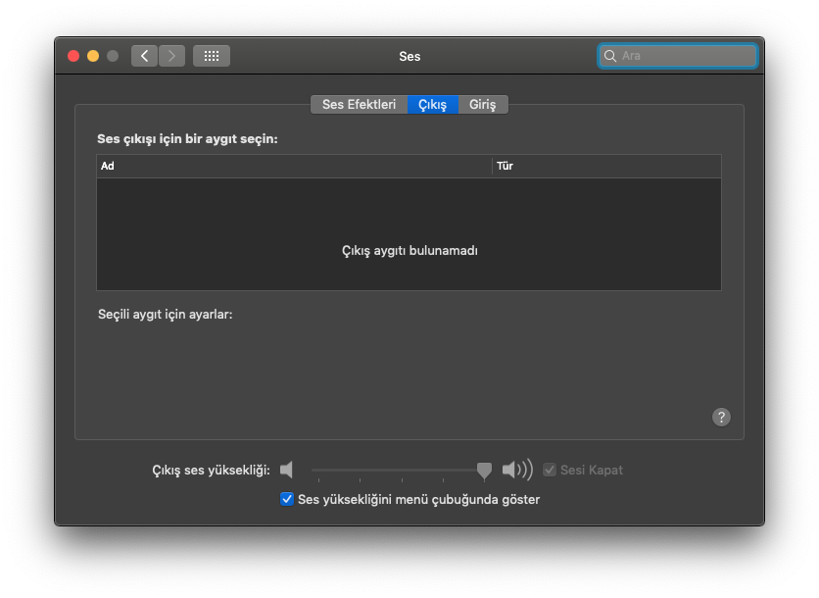The image size is (819, 598).
Task: Minimize the window with yellow button
Action: [x=93, y=56]
